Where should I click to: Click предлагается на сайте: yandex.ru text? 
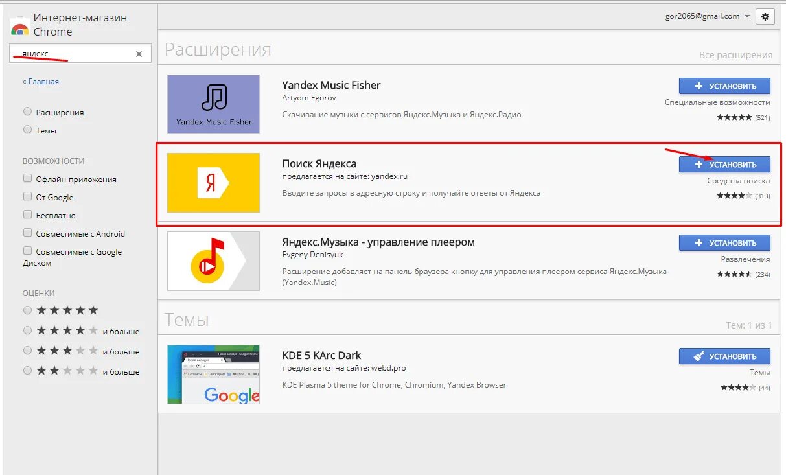345,176
